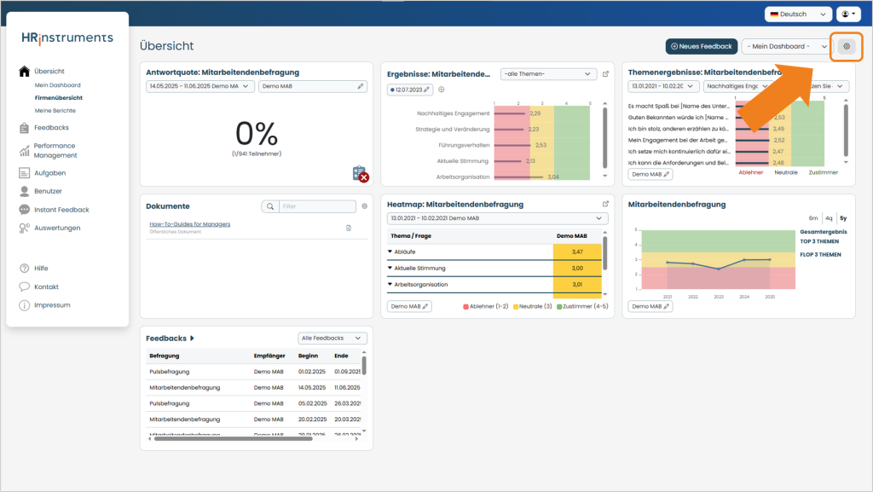
Task: Go to Meine Berichte submenu item
Action: (x=55, y=111)
